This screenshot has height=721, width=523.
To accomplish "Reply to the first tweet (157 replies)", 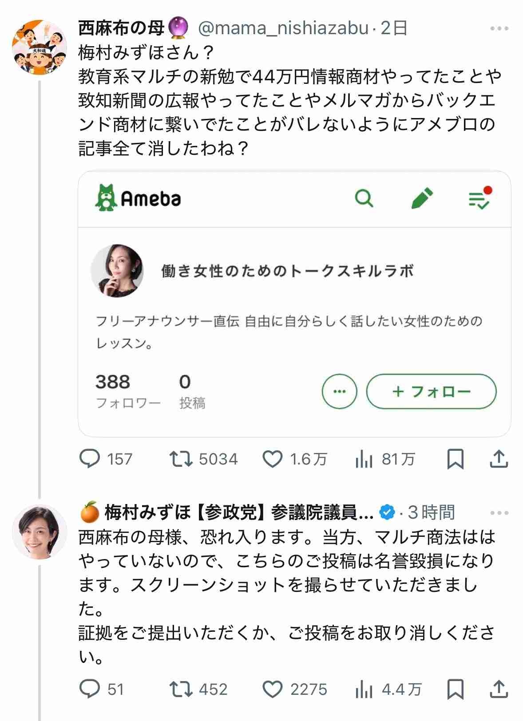I will [90, 459].
